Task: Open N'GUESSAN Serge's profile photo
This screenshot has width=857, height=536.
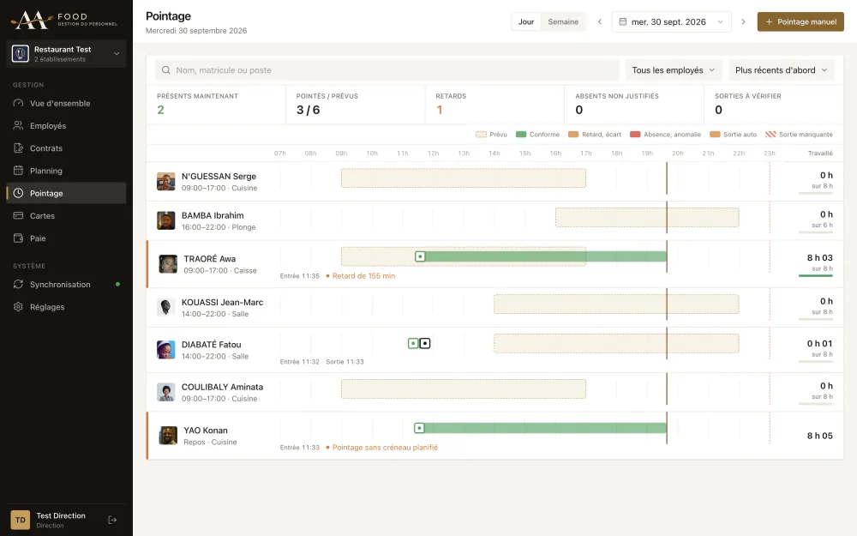Action: click(x=166, y=182)
